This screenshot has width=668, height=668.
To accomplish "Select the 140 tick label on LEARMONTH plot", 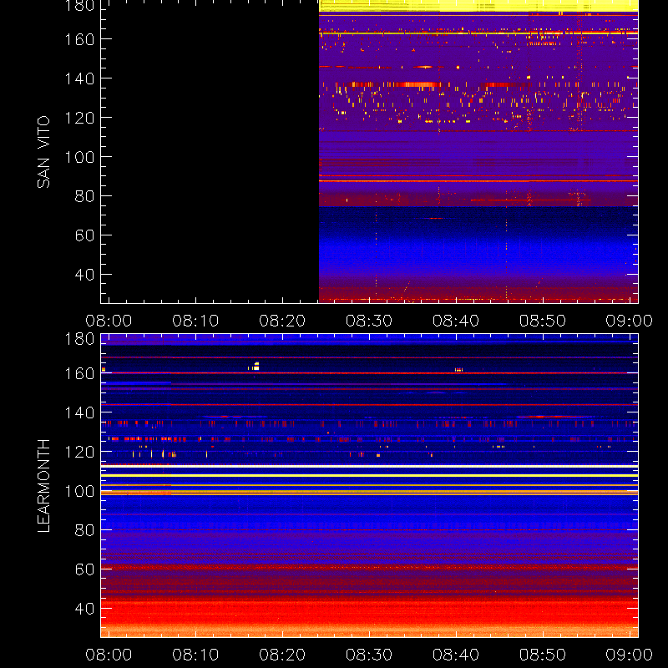I will pyautogui.click(x=79, y=412).
